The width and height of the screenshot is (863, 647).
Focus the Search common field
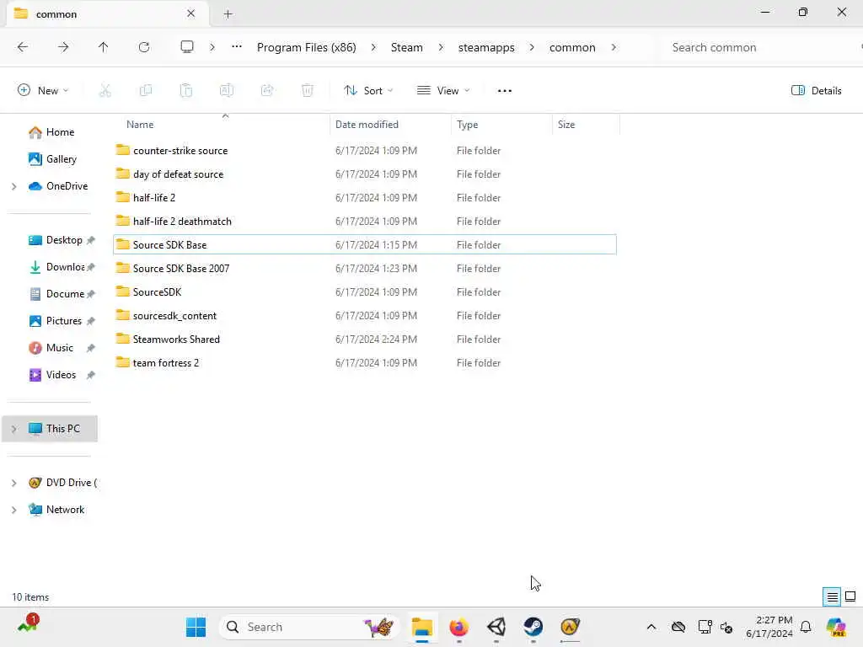(x=759, y=47)
